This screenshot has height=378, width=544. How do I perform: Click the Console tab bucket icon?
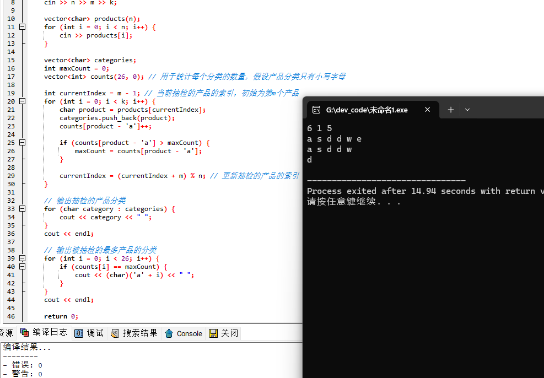pos(169,333)
